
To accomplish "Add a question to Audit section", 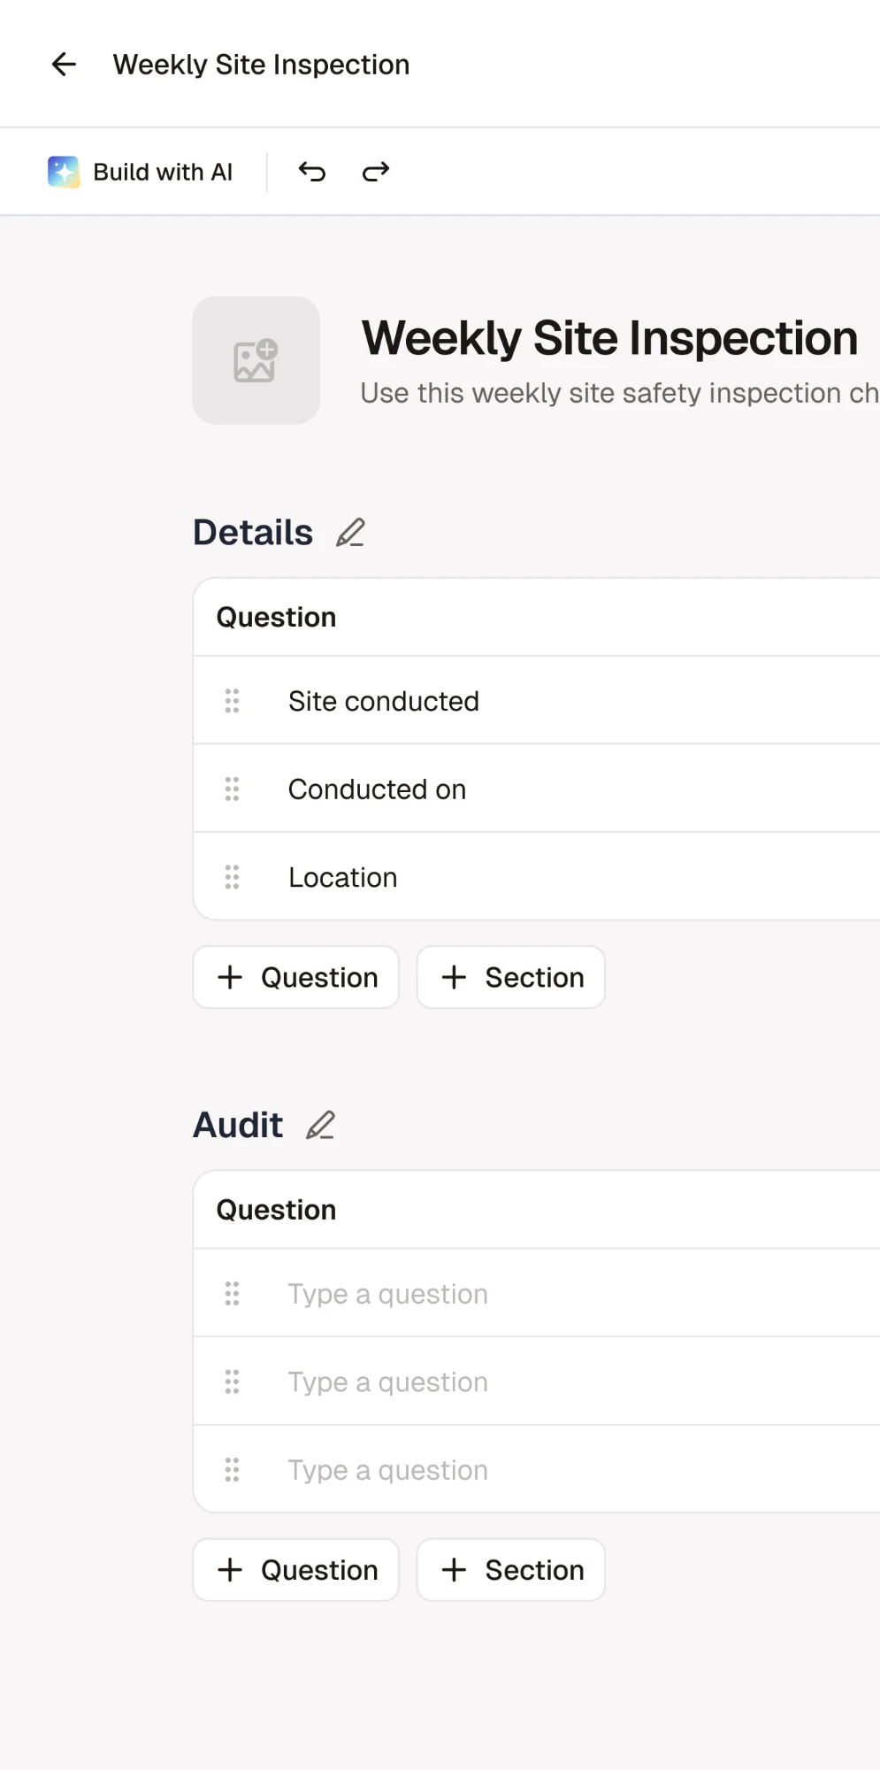I will click(x=296, y=1570).
